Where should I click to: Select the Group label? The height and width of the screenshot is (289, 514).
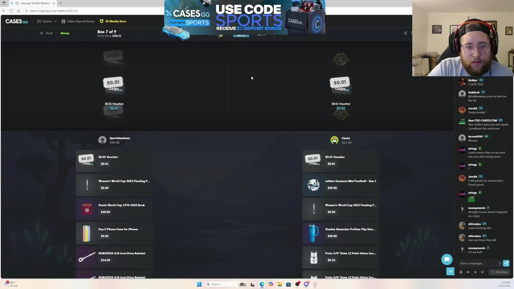(65, 33)
